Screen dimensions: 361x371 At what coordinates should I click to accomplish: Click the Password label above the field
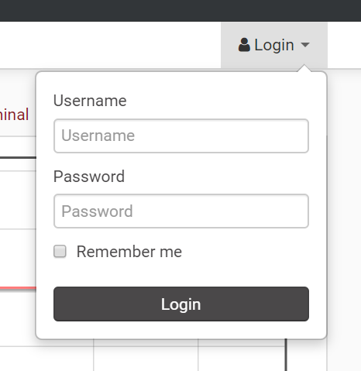(x=89, y=177)
